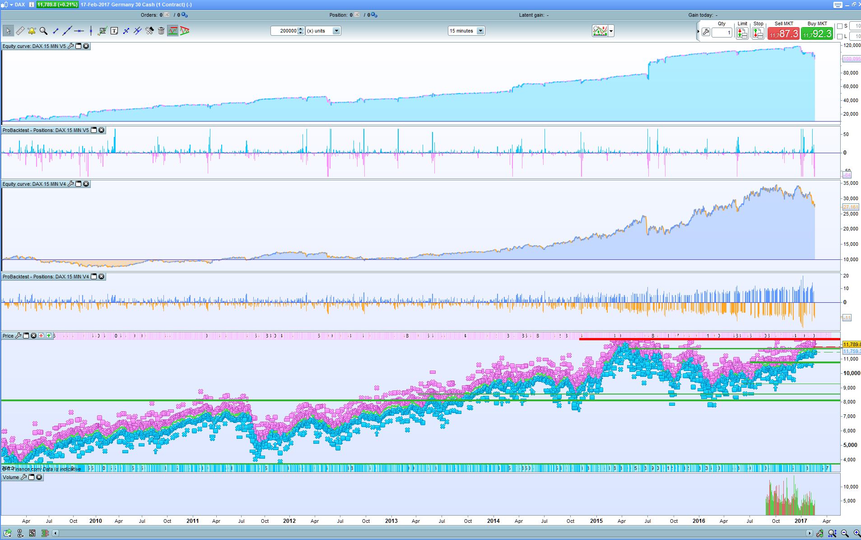Select the horizontal line tool

pos(79,31)
